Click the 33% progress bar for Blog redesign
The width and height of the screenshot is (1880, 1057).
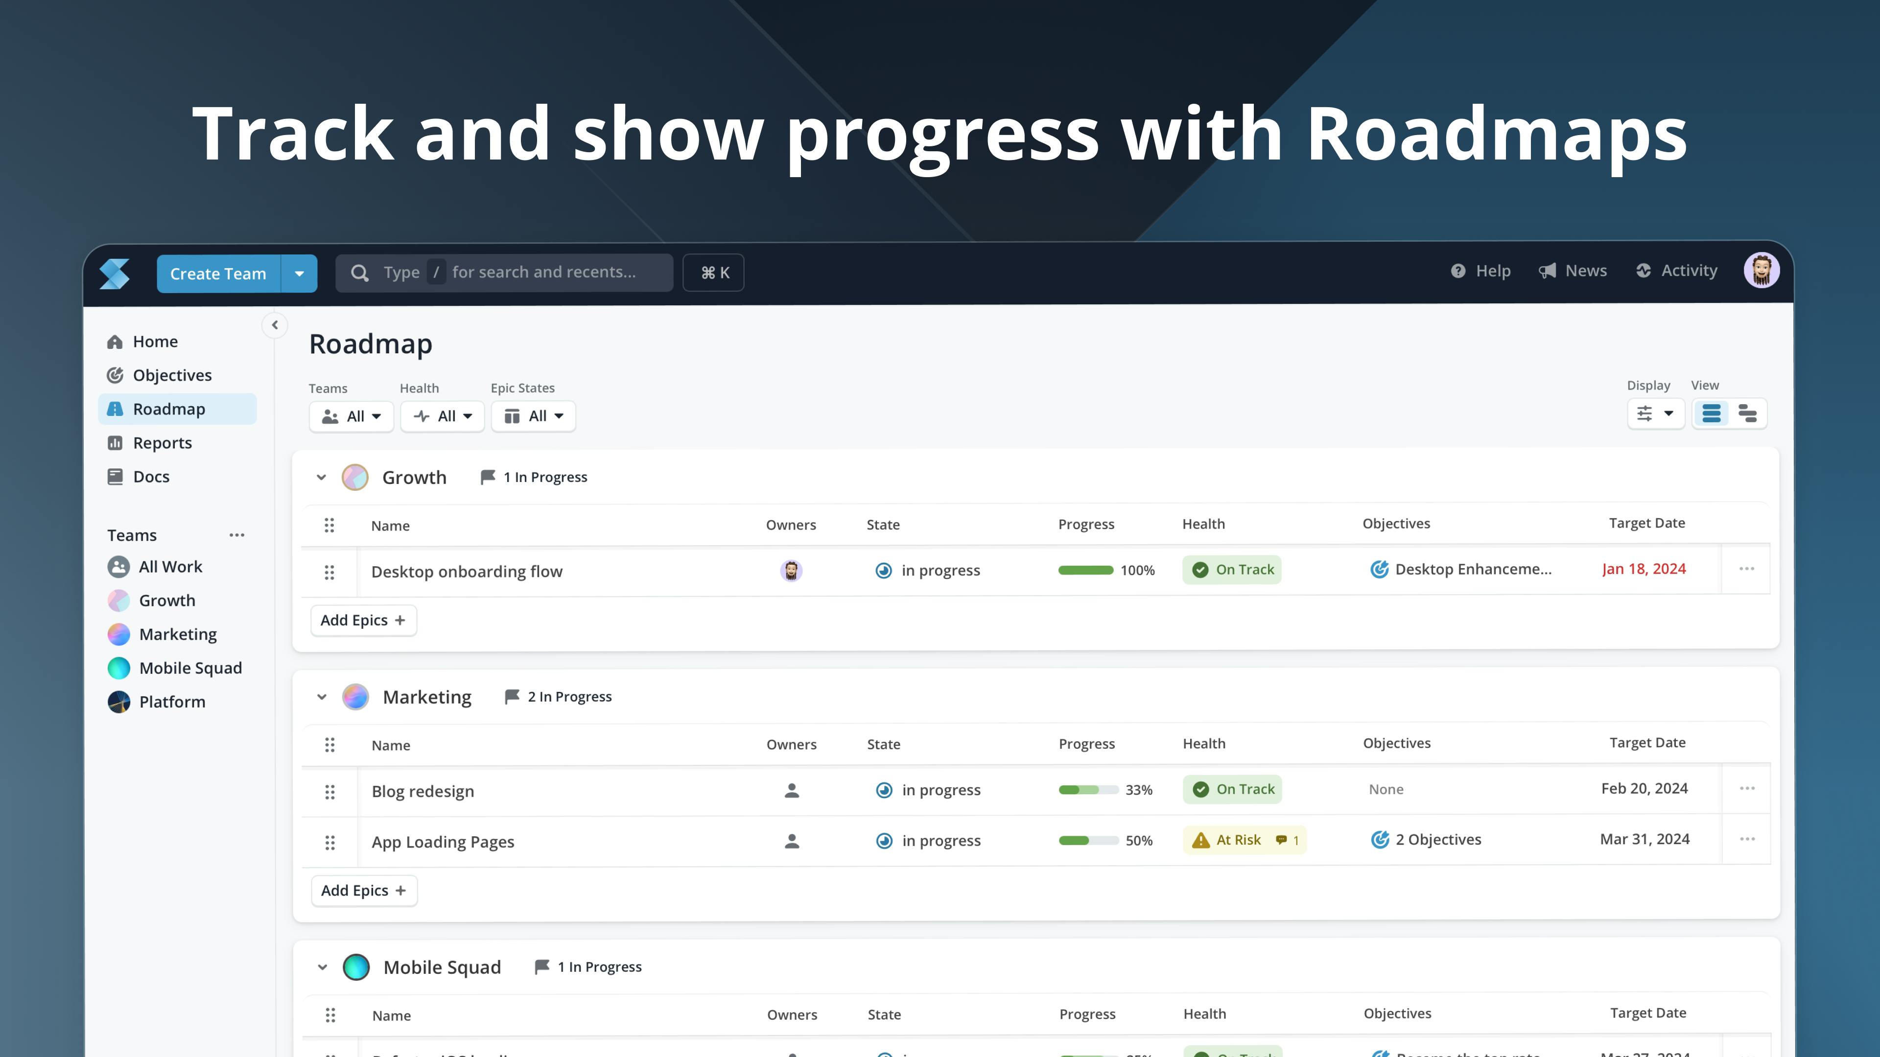[1088, 790]
